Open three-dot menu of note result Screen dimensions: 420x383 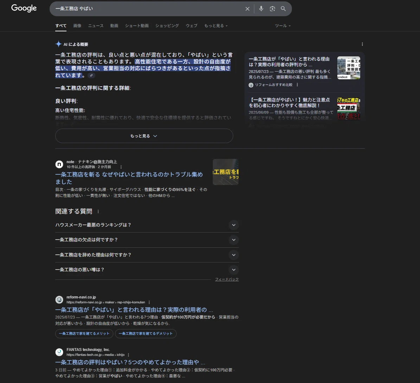[x=121, y=167]
